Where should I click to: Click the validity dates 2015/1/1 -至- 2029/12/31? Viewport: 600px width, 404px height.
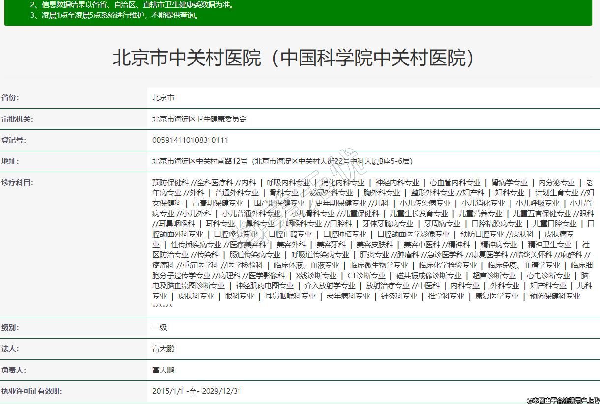pos(197,391)
